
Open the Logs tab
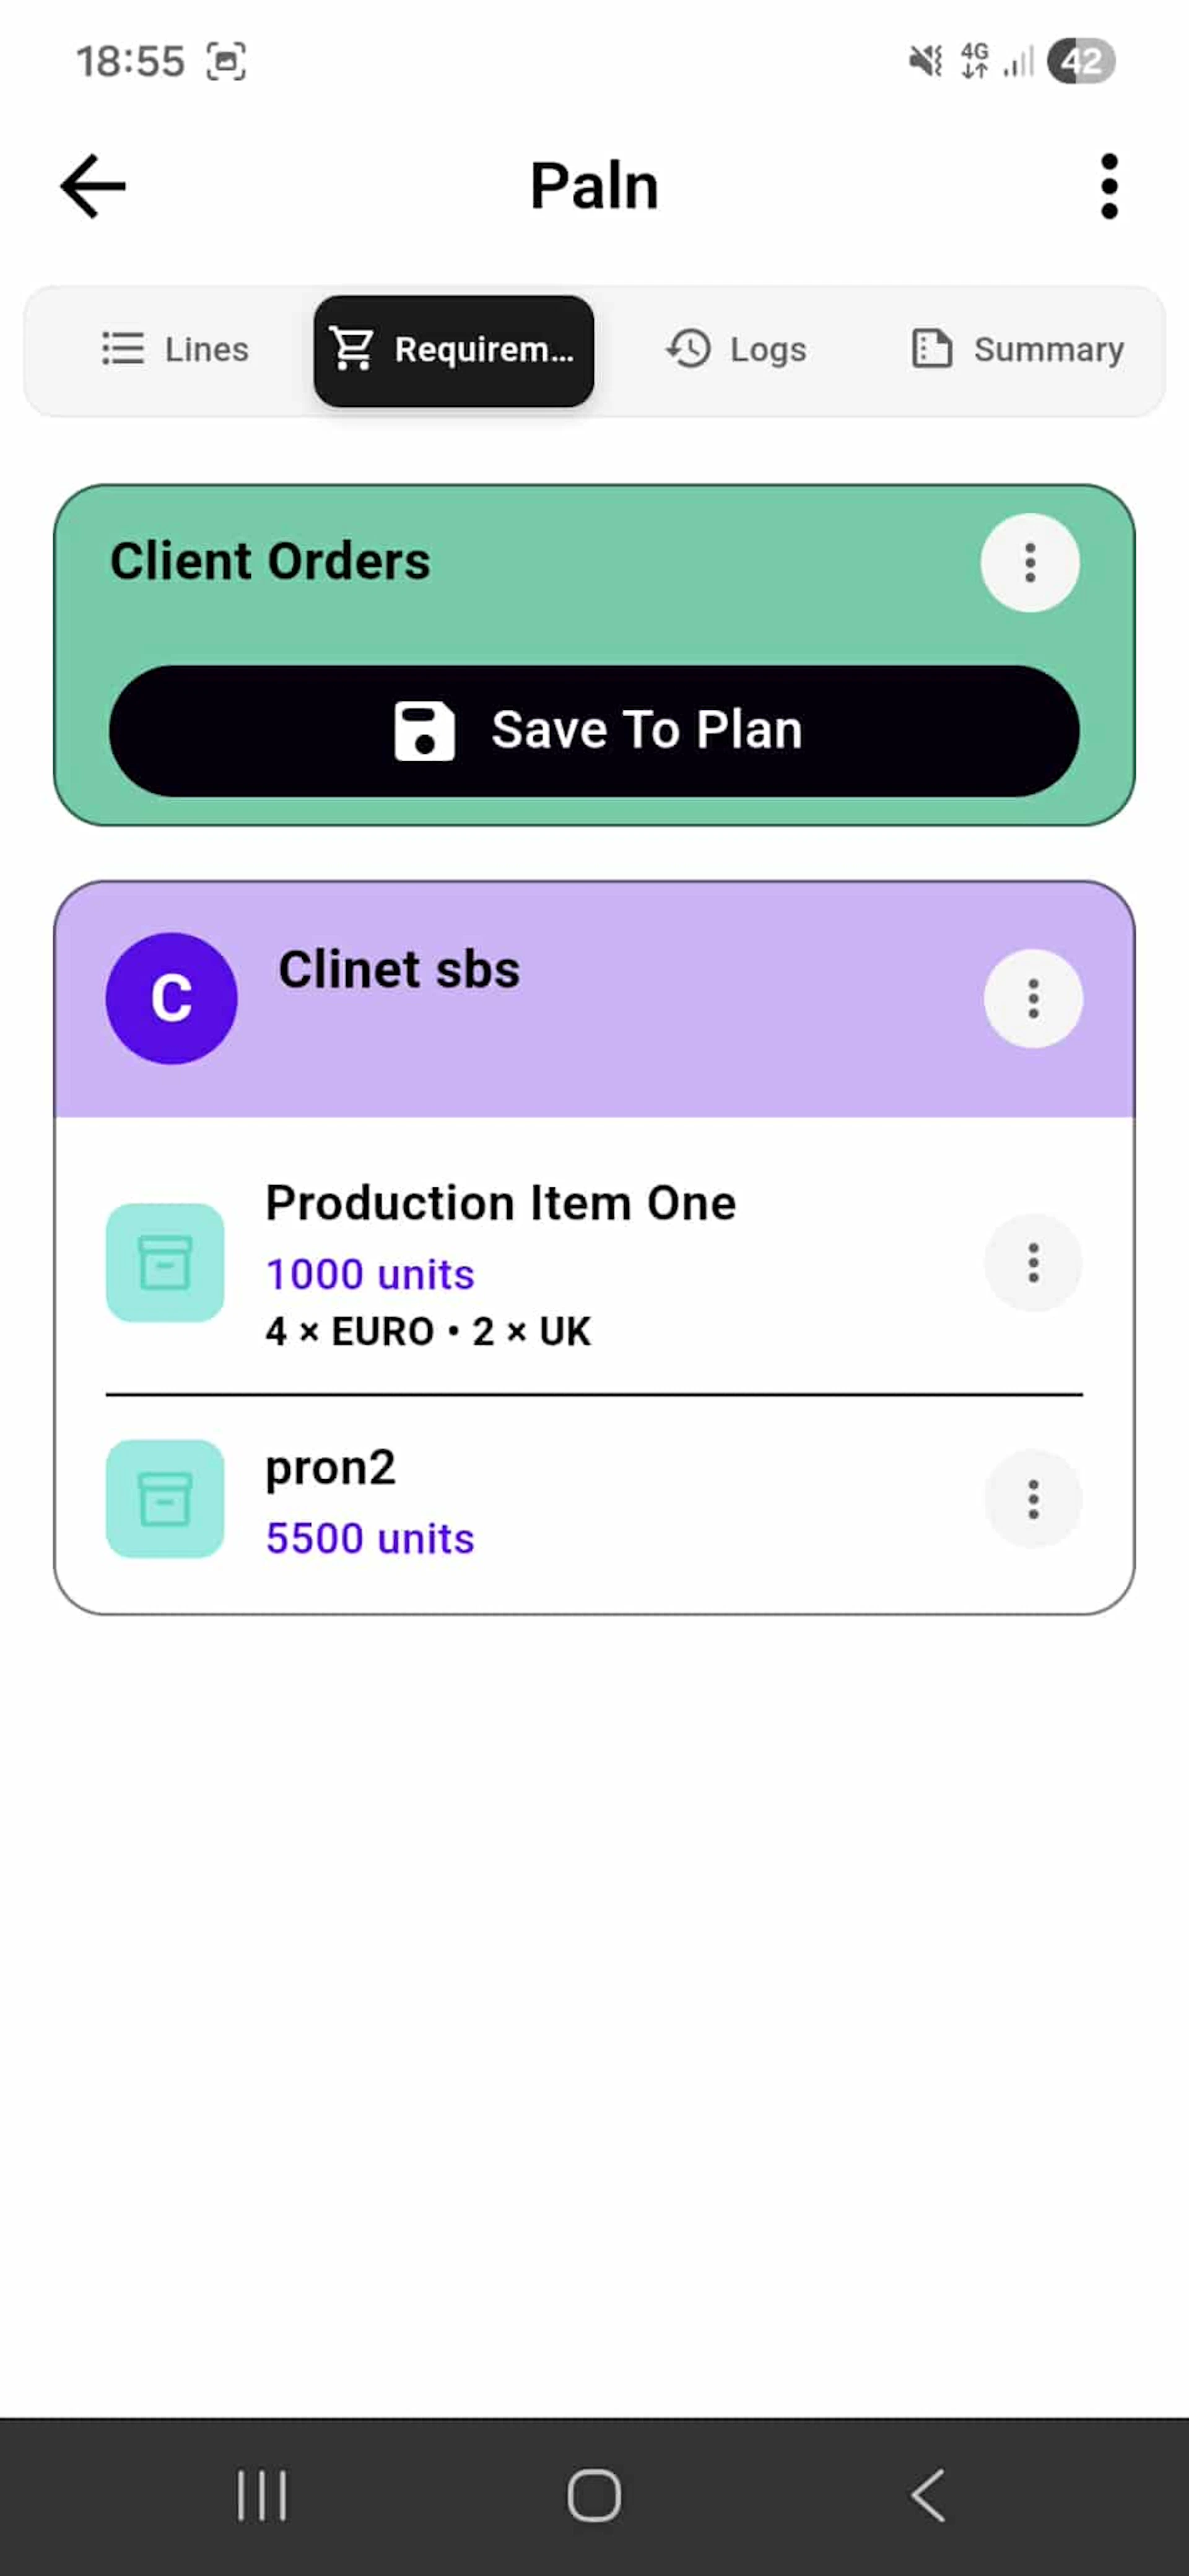pyautogui.click(x=737, y=350)
